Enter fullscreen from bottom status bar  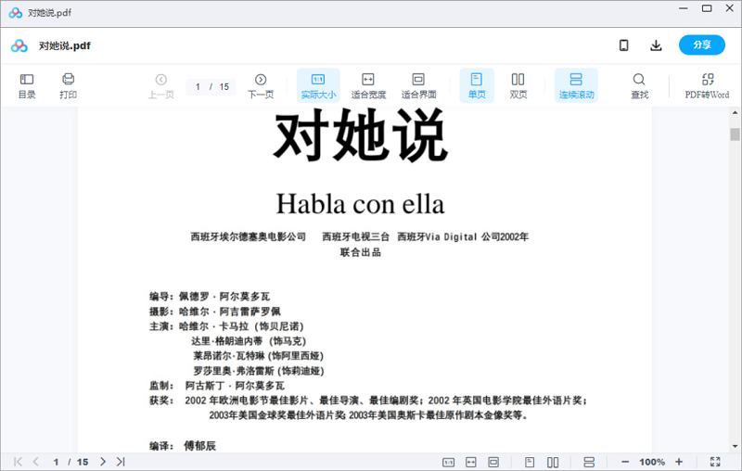tap(715, 462)
